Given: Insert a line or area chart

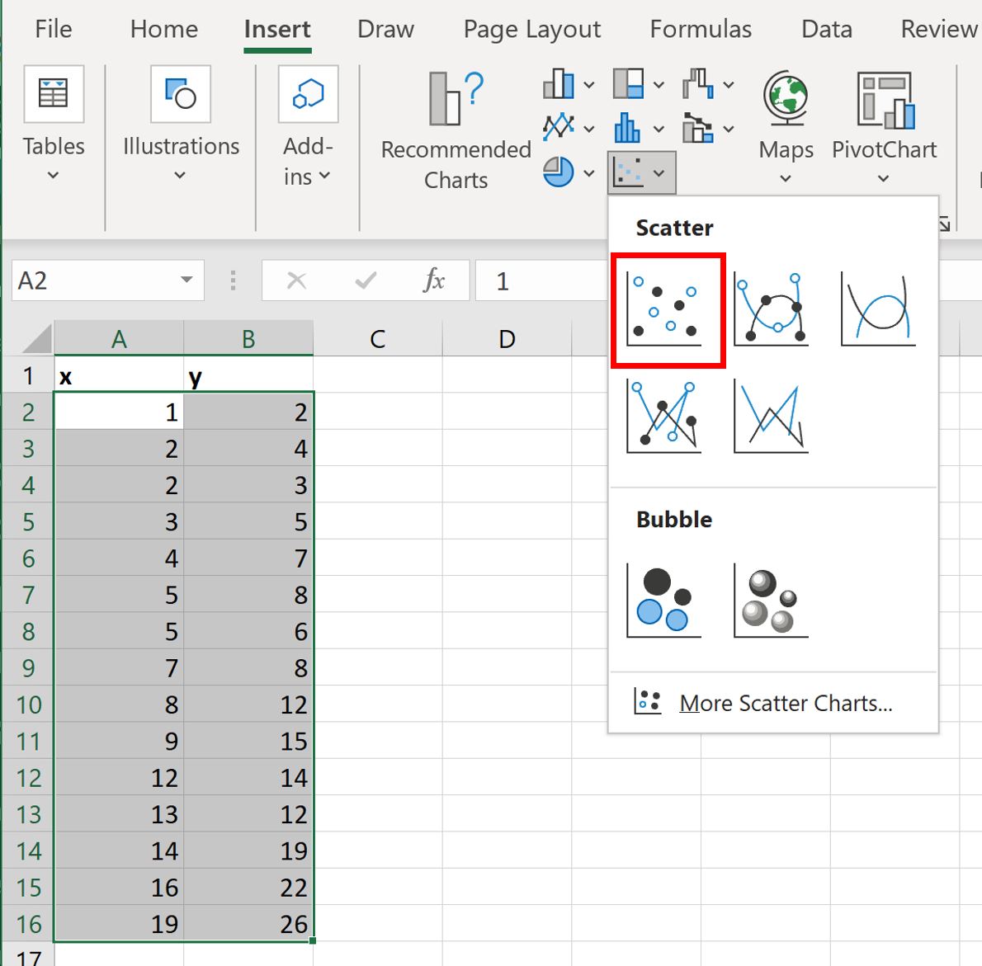Looking at the screenshot, I should coord(559,128).
